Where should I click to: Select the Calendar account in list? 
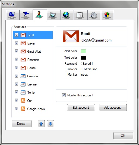click(x=33, y=76)
